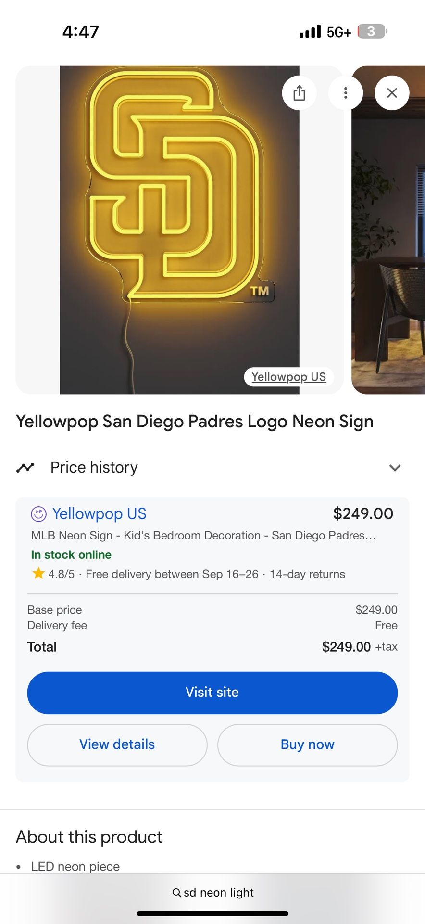Tap the Yellowpop US image source label
Image resolution: width=425 pixels, height=924 pixels.
288,377
